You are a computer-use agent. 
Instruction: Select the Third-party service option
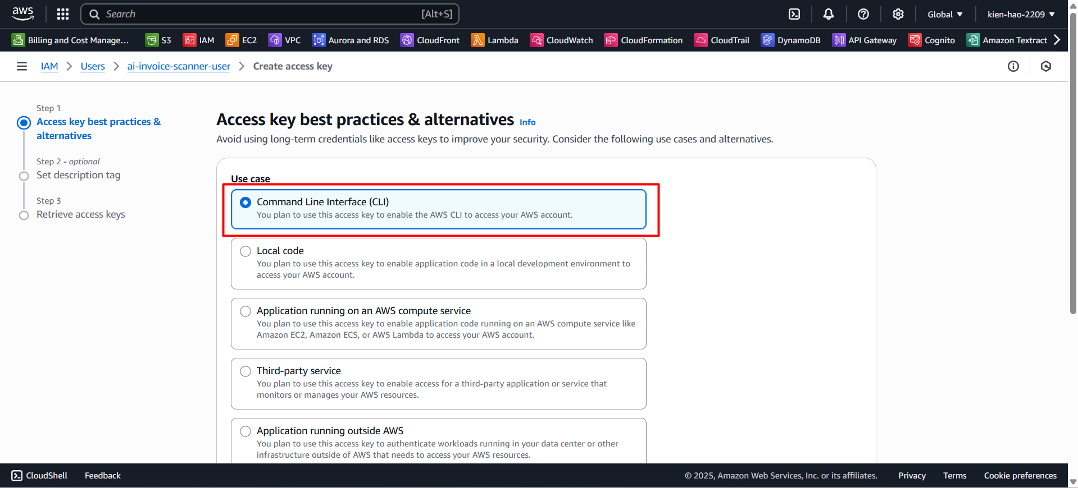[245, 371]
